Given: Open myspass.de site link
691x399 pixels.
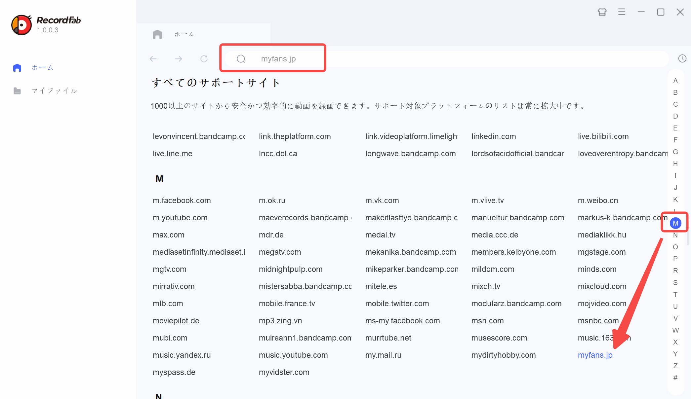Looking at the screenshot, I should [174, 372].
